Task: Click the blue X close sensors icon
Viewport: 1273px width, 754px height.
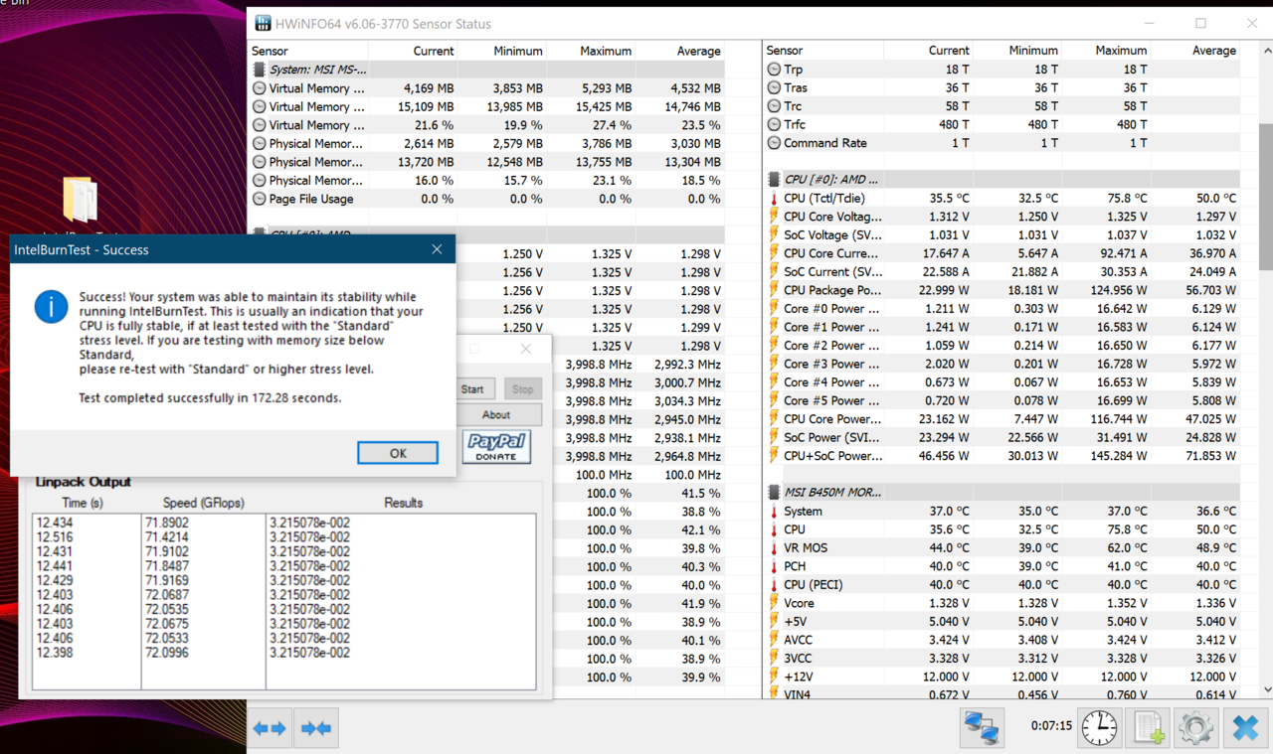Action: click(x=1245, y=728)
